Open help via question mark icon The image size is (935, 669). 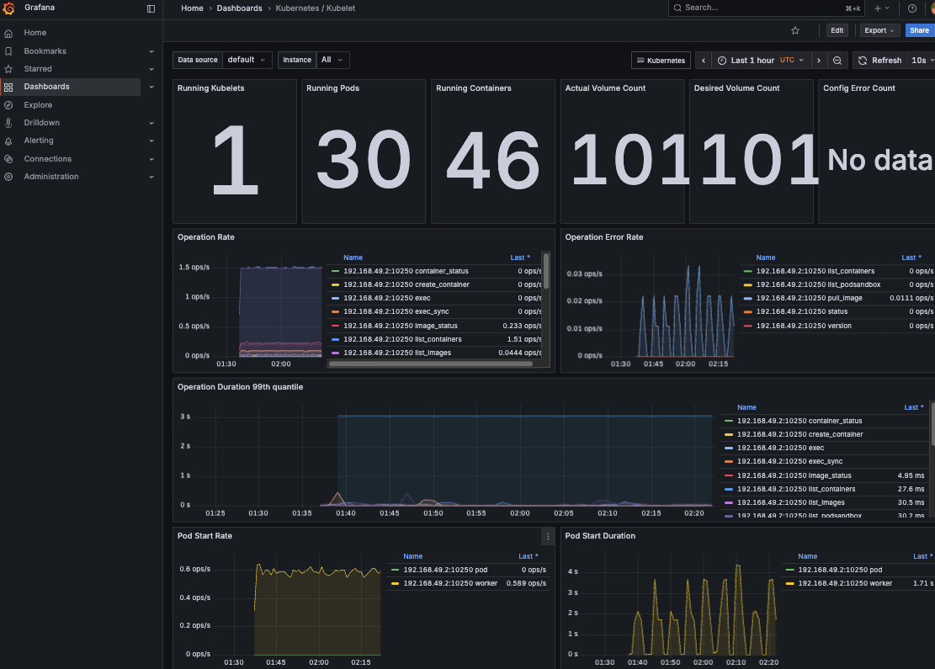click(911, 8)
